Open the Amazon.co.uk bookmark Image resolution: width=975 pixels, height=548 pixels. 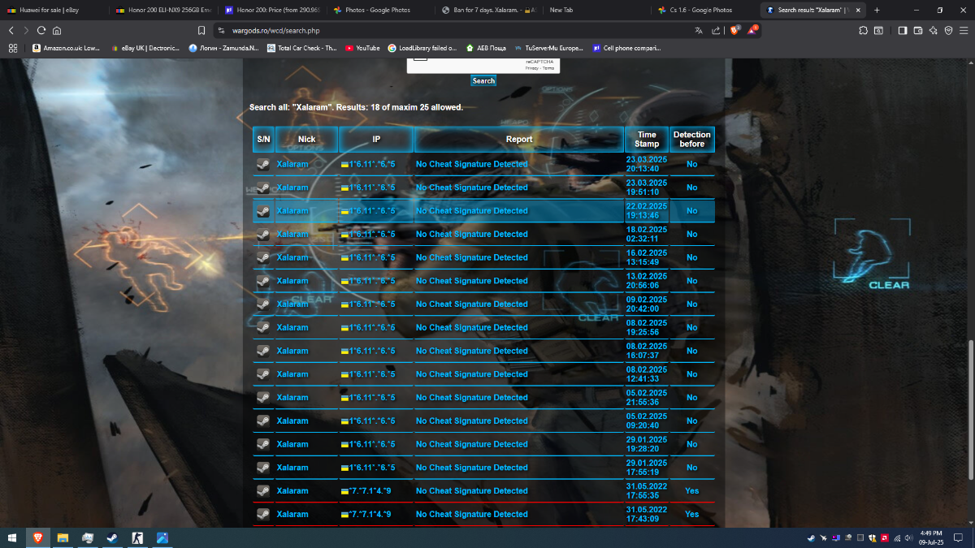pyautogui.click(x=66, y=48)
